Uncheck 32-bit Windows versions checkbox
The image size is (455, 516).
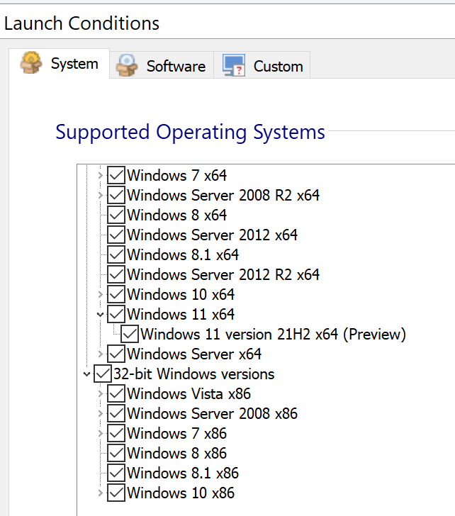102,374
